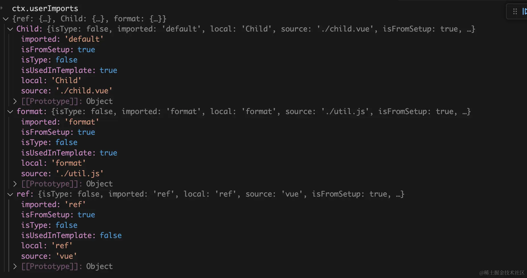The height and width of the screenshot is (278, 527).
Task: Expand [[Prototype]] under the format object
Action: 15,184
